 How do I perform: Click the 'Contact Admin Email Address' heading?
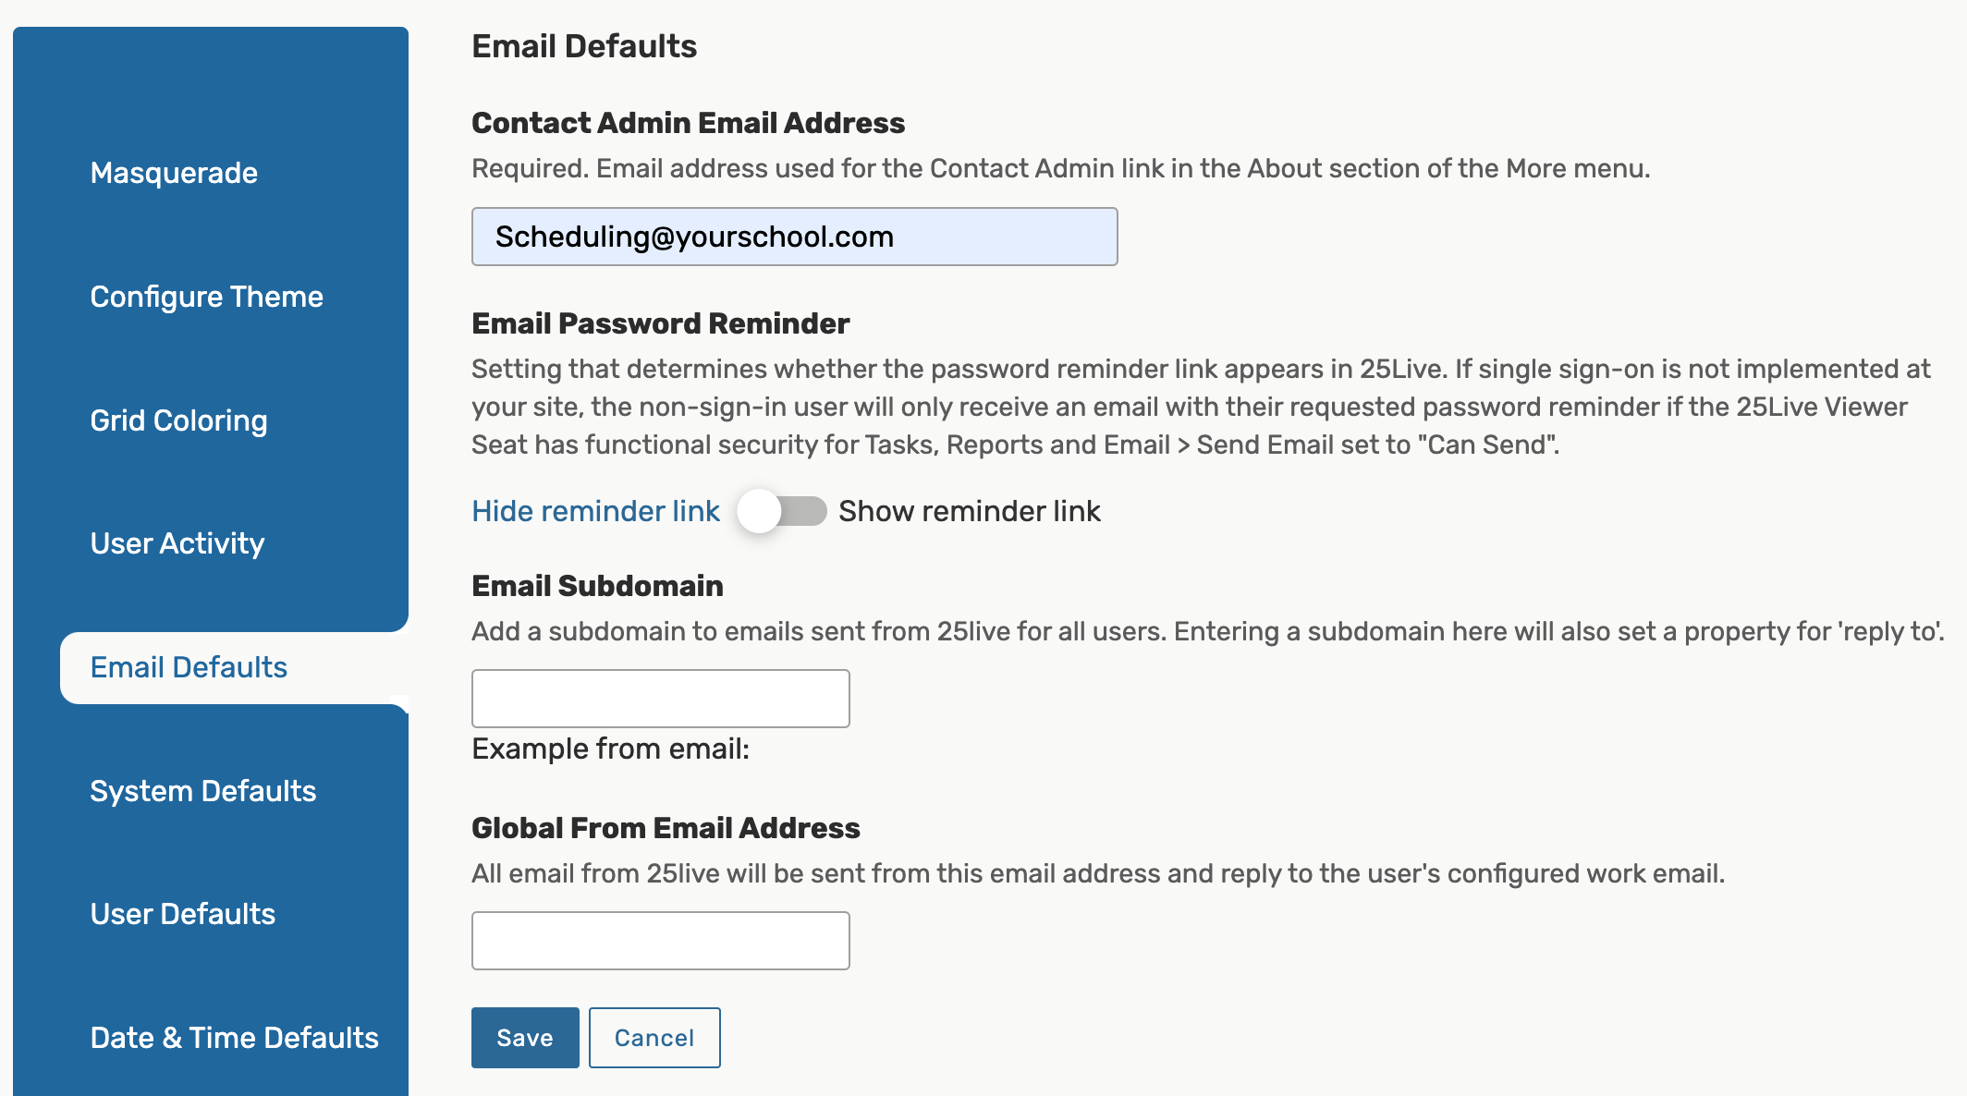pos(688,123)
